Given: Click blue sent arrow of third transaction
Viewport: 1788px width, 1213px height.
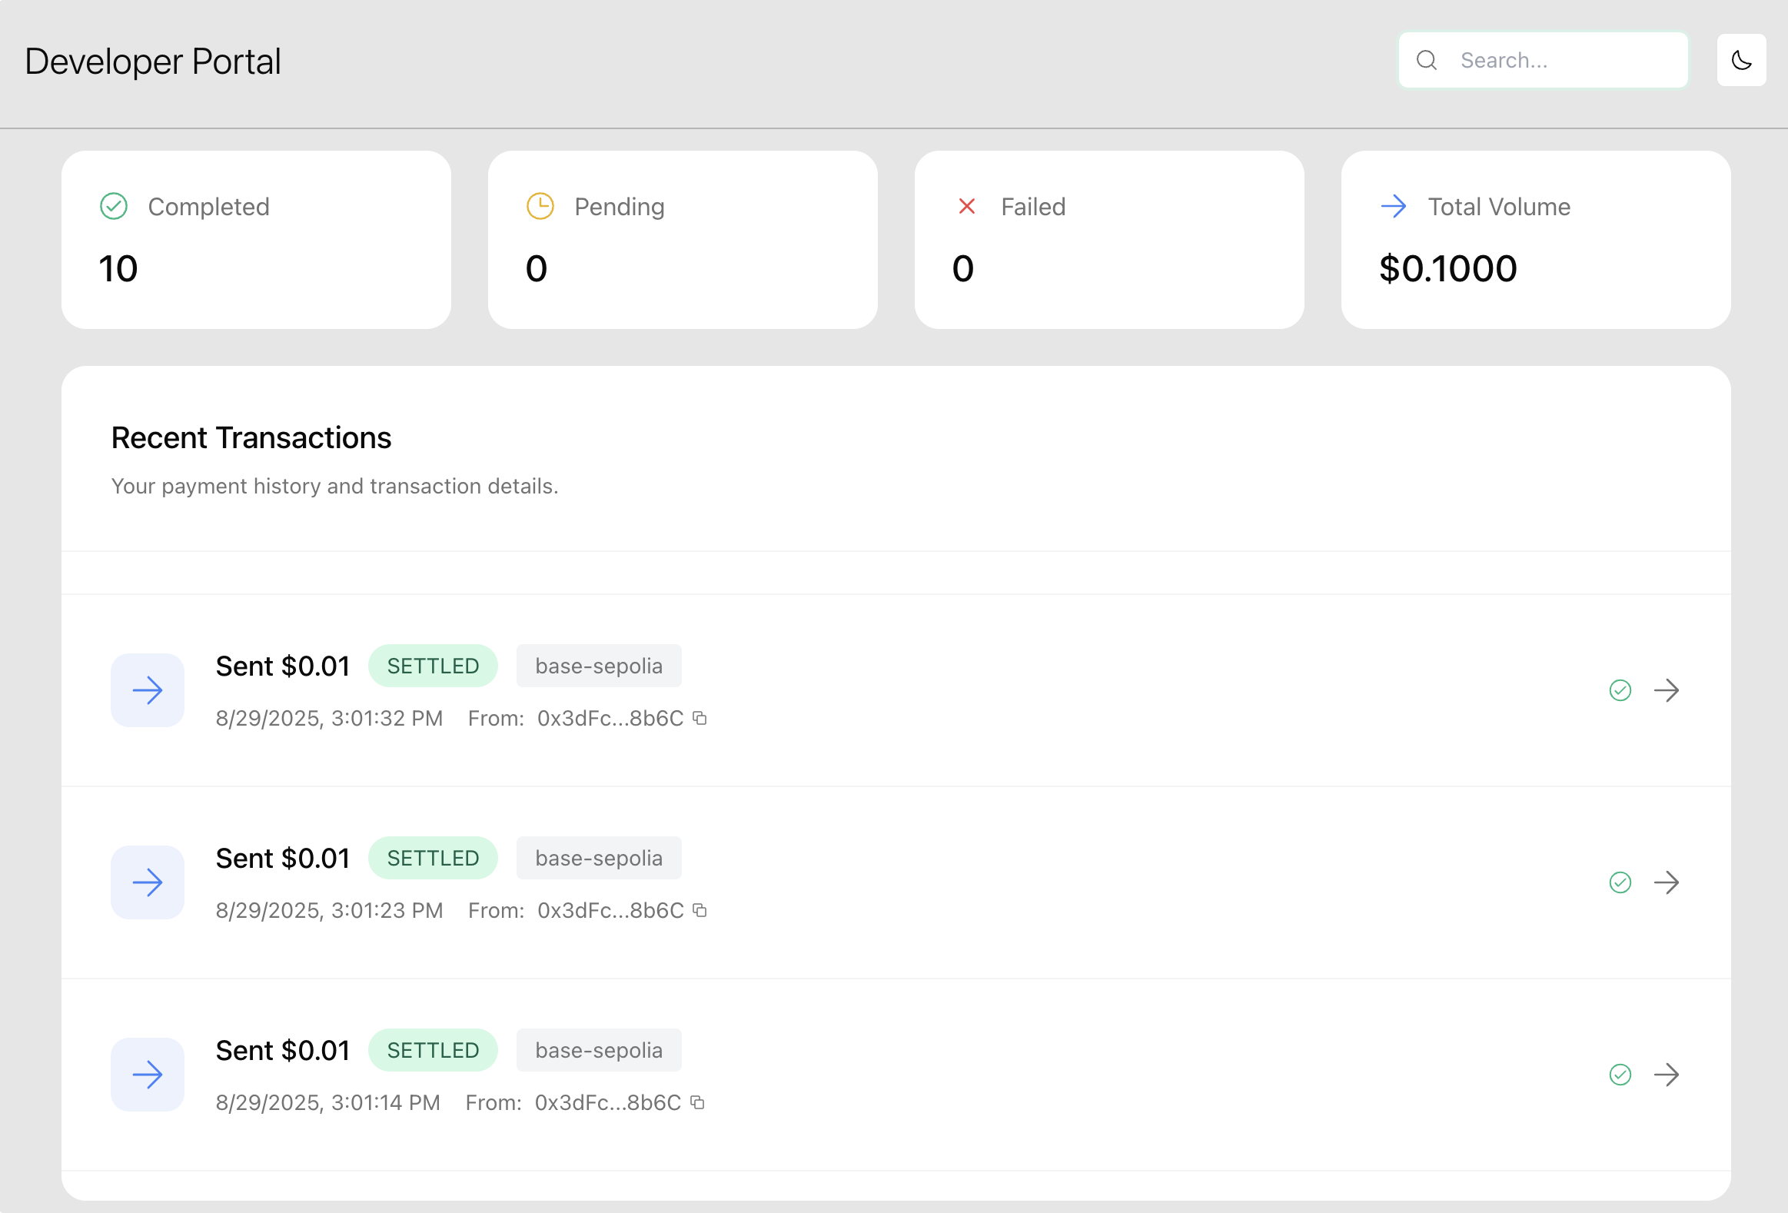Looking at the screenshot, I should (x=148, y=1075).
